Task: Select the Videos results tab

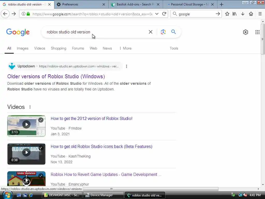Action: tap(40, 48)
